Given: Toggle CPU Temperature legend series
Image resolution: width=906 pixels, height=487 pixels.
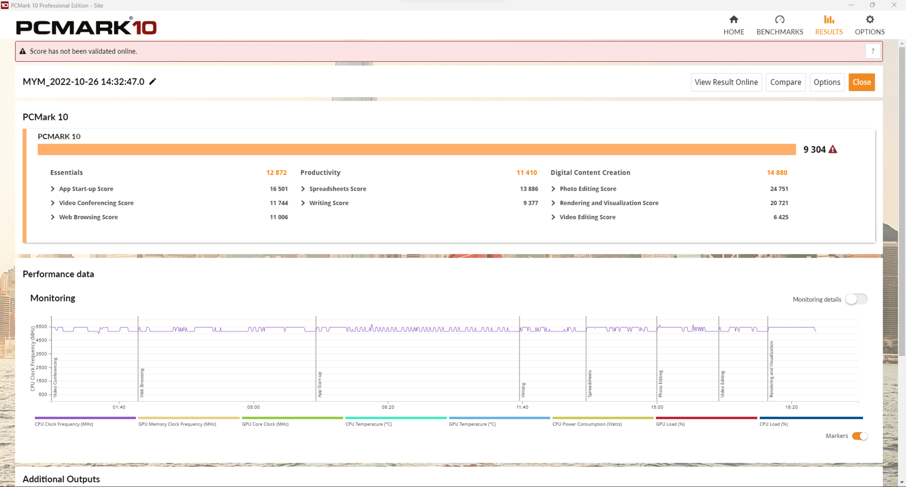Looking at the screenshot, I should (396, 421).
